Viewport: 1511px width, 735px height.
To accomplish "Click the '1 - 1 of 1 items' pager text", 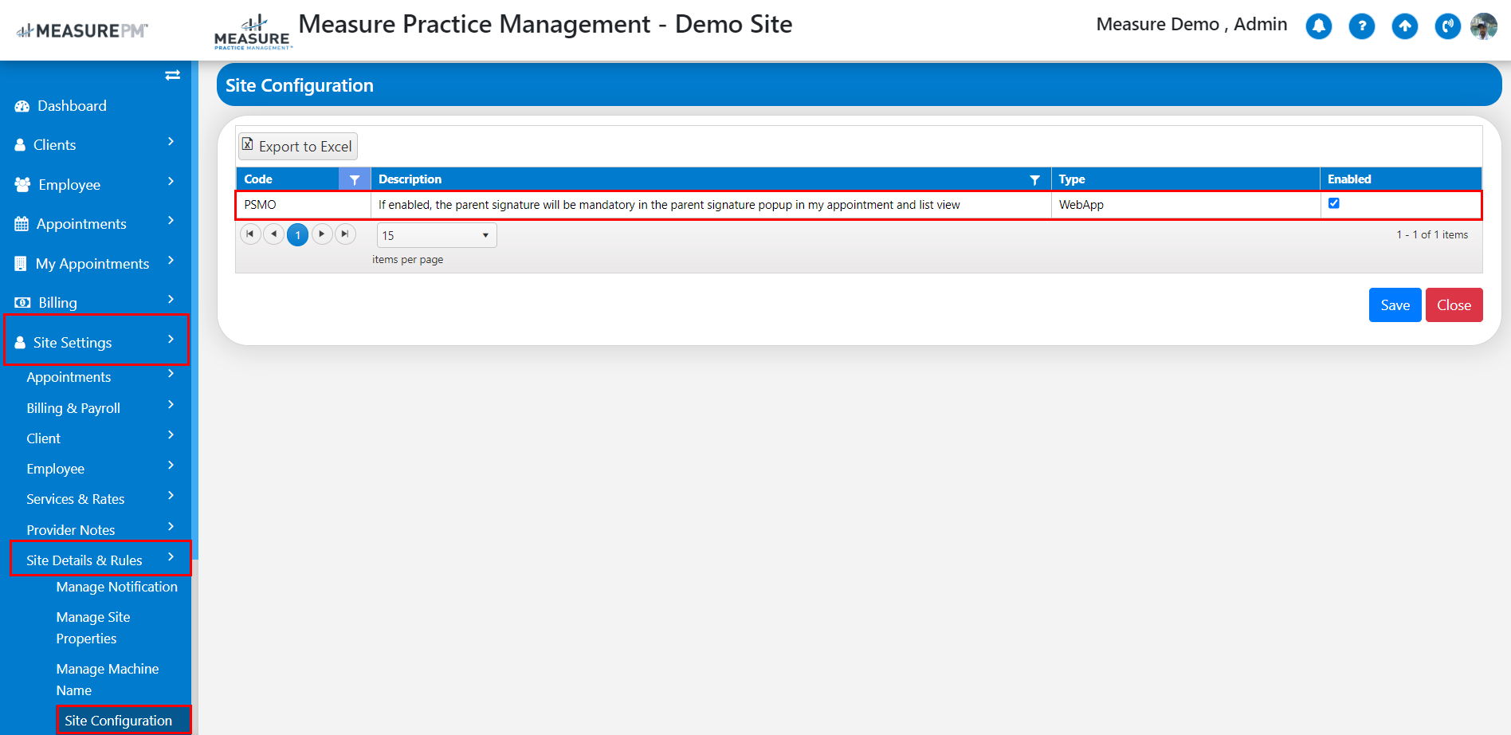I will [x=1432, y=234].
